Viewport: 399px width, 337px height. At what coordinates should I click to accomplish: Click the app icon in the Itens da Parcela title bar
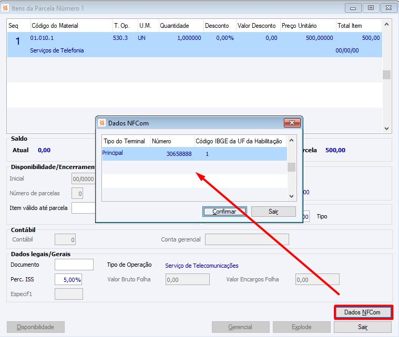point(5,8)
